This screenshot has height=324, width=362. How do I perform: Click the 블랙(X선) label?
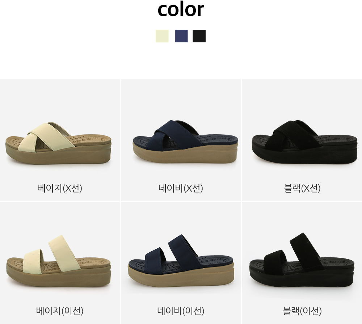302,188
